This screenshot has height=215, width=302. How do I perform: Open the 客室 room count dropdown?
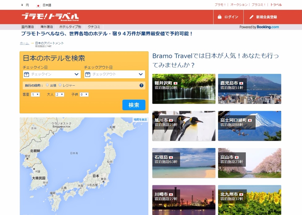pos(35,95)
